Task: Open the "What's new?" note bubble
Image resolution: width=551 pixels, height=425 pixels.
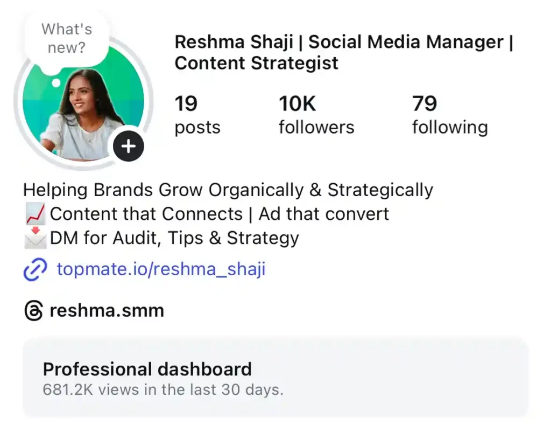Action: (x=66, y=38)
